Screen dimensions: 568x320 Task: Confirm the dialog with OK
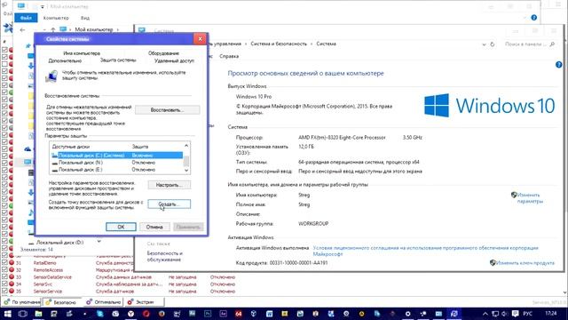click(121, 227)
